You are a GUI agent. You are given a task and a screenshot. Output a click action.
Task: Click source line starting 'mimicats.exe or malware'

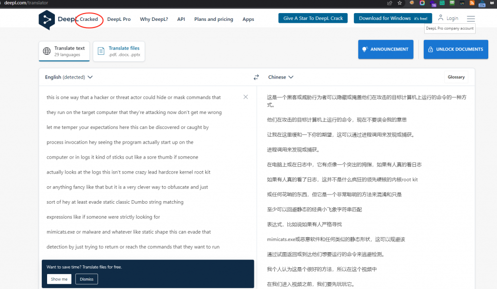(129, 232)
